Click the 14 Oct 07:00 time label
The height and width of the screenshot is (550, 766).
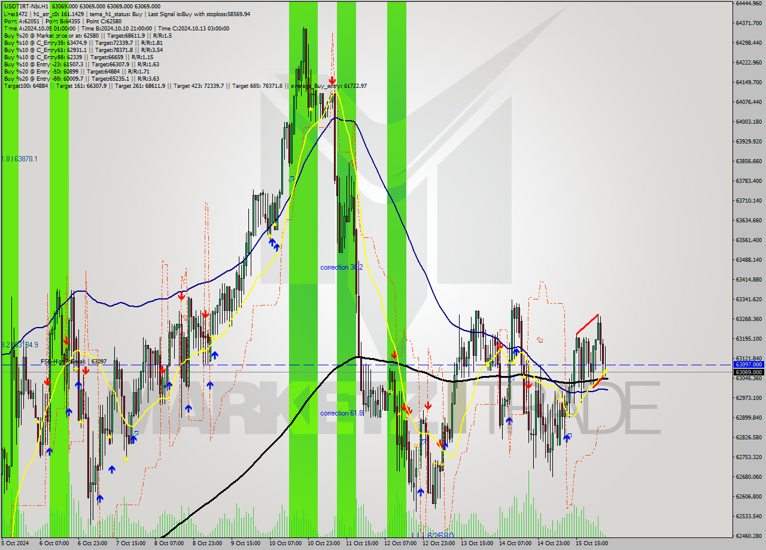point(515,543)
